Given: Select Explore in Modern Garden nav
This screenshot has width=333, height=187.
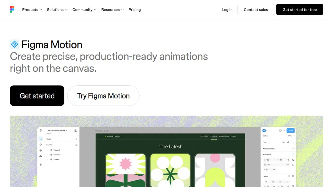Looking at the screenshot, I should (x=205, y=137).
